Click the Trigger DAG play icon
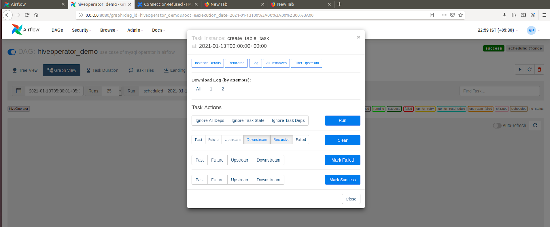 520,70
